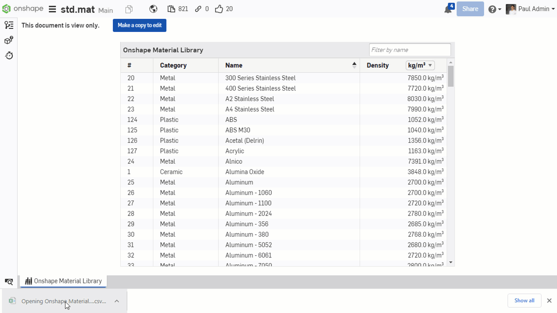The image size is (557, 313).
Task: Toggle sort order on the Name column
Action: click(354, 65)
